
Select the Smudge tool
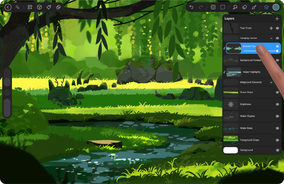[235, 7]
